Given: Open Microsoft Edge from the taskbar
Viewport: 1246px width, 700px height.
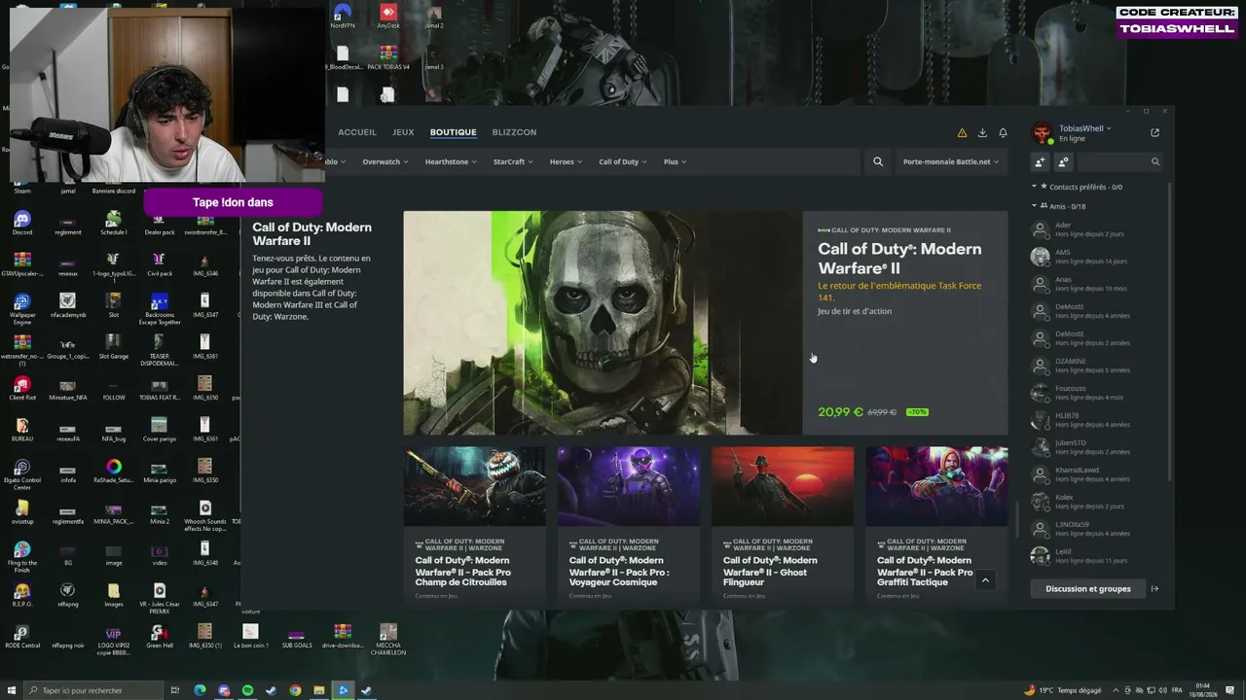Looking at the screenshot, I should tap(201, 690).
